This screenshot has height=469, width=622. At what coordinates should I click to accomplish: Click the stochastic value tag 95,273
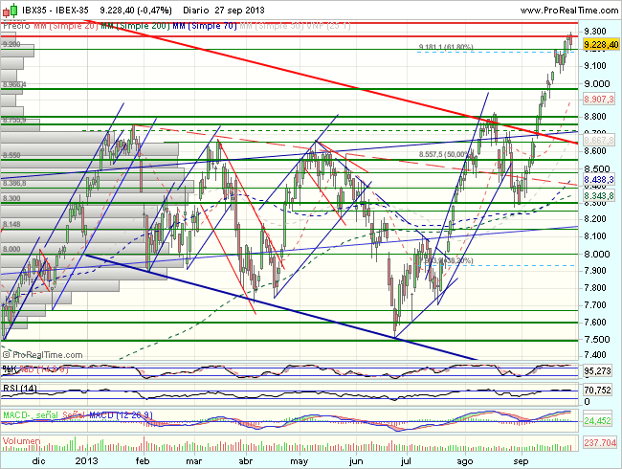(600, 369)
